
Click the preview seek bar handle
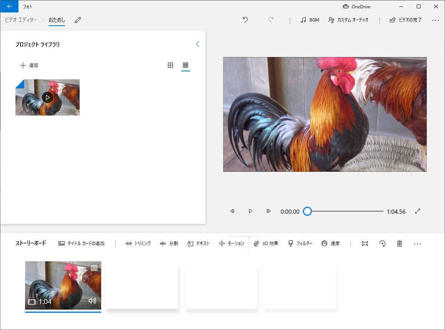tap(307, 211)
